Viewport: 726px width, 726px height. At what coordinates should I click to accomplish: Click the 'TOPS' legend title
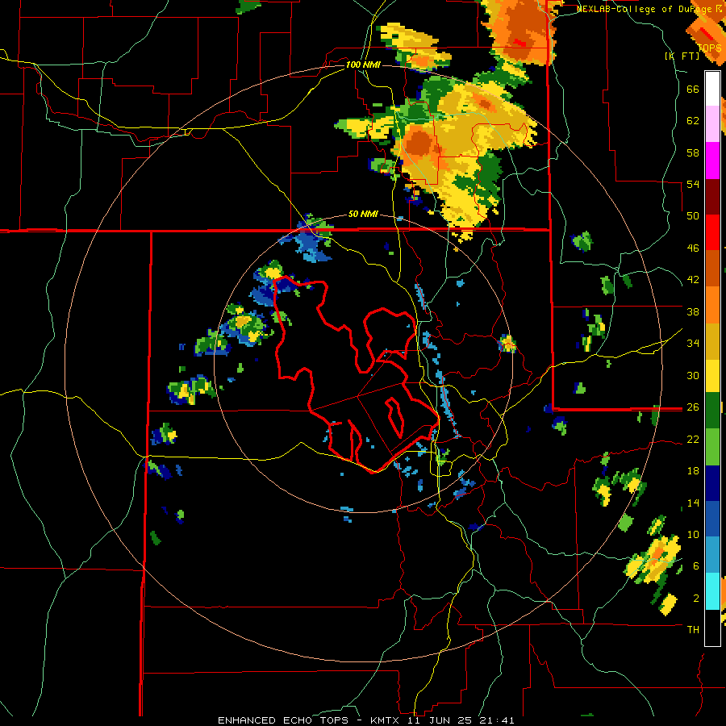coord(709,48)
